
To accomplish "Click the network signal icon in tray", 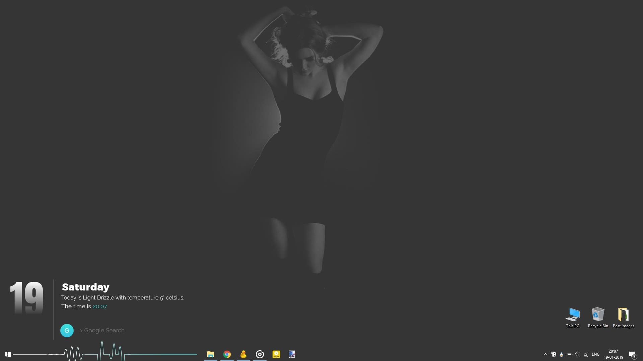I will pyautogui.click(x=586, y=354).
